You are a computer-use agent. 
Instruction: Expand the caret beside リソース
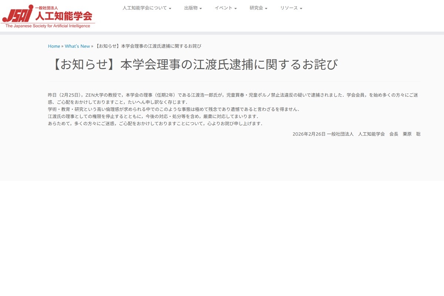[x=301, y=9]
